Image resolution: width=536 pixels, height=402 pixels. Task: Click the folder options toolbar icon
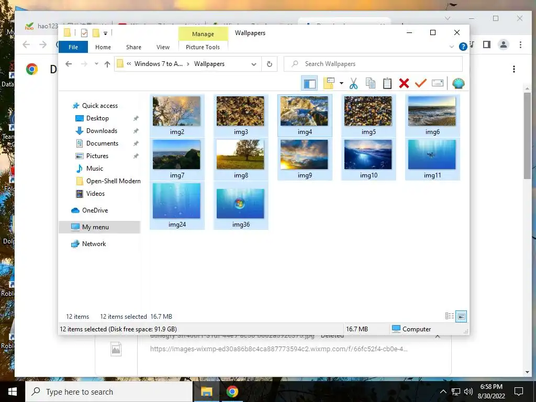pyautogui.click(x=329, y=83)
